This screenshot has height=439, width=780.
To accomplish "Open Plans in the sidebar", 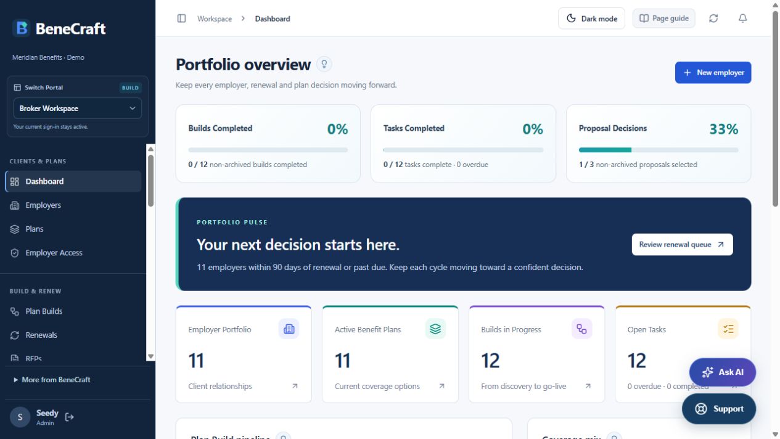I will pyautogui.click(x=73, y=229).
